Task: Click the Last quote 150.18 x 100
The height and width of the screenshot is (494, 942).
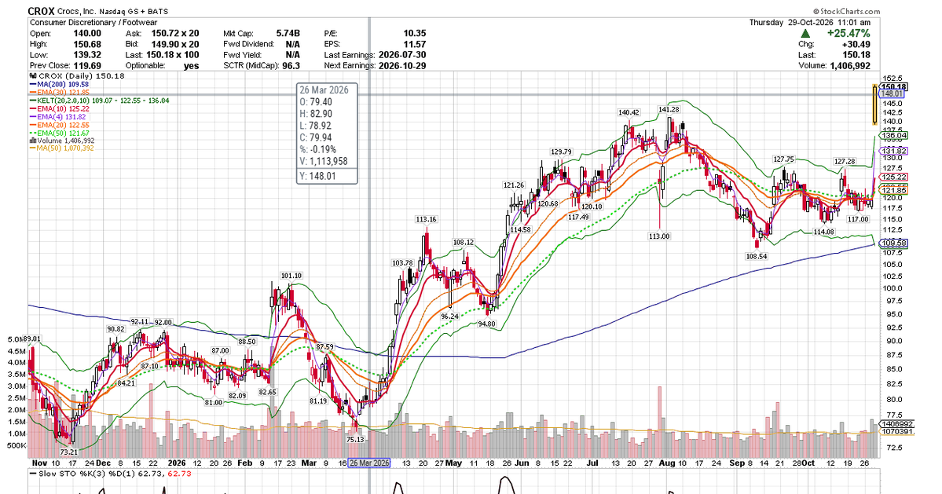Action: point(172,55)
